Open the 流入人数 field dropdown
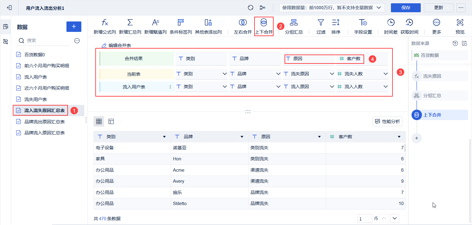The image size is (472, 225). (x=386, y=87)
